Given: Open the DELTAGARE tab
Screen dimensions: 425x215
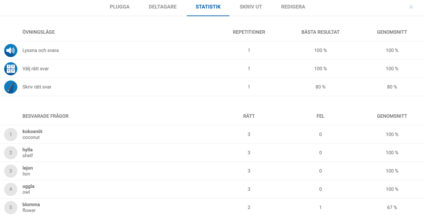Looking at the screenshot, I should [163, 7].
